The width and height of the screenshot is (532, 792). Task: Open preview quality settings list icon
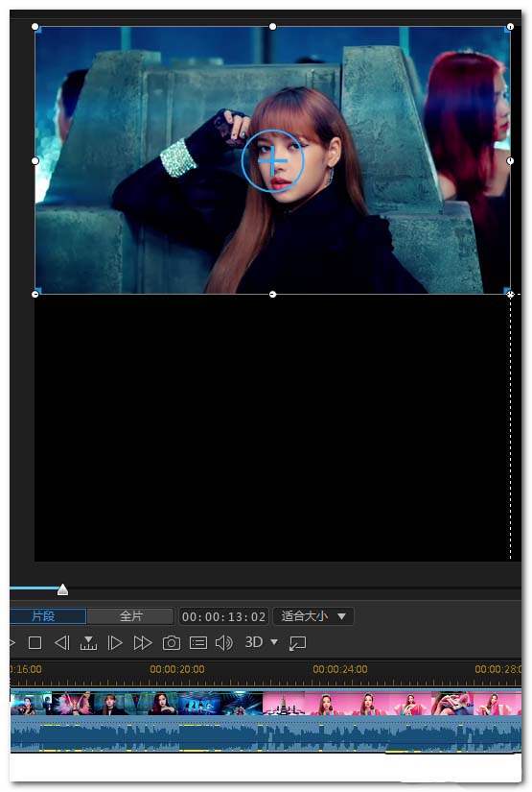tap(198, 642)
